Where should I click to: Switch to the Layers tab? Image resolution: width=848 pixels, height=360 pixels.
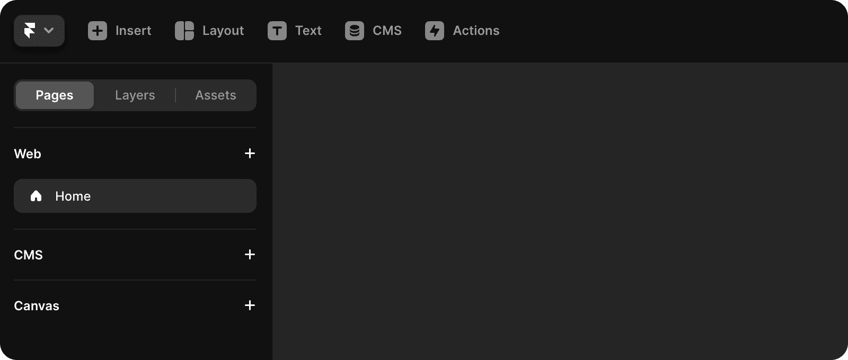[135, 95]
